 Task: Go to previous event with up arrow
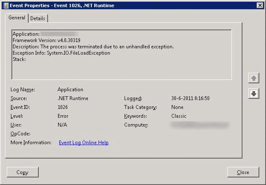coord(254,78)
